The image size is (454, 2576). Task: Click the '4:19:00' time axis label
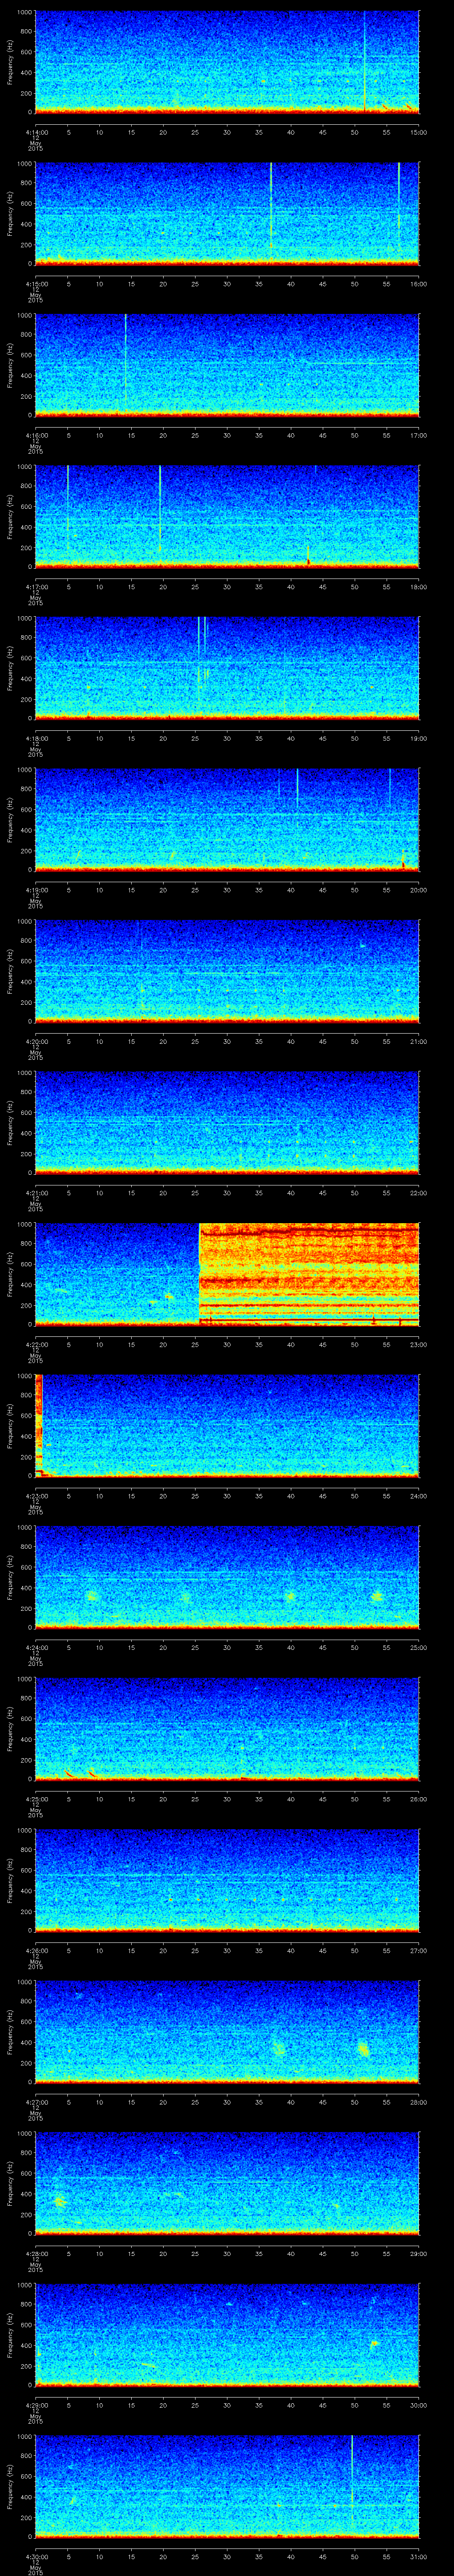pyautogui.click(x=36, y=890)
